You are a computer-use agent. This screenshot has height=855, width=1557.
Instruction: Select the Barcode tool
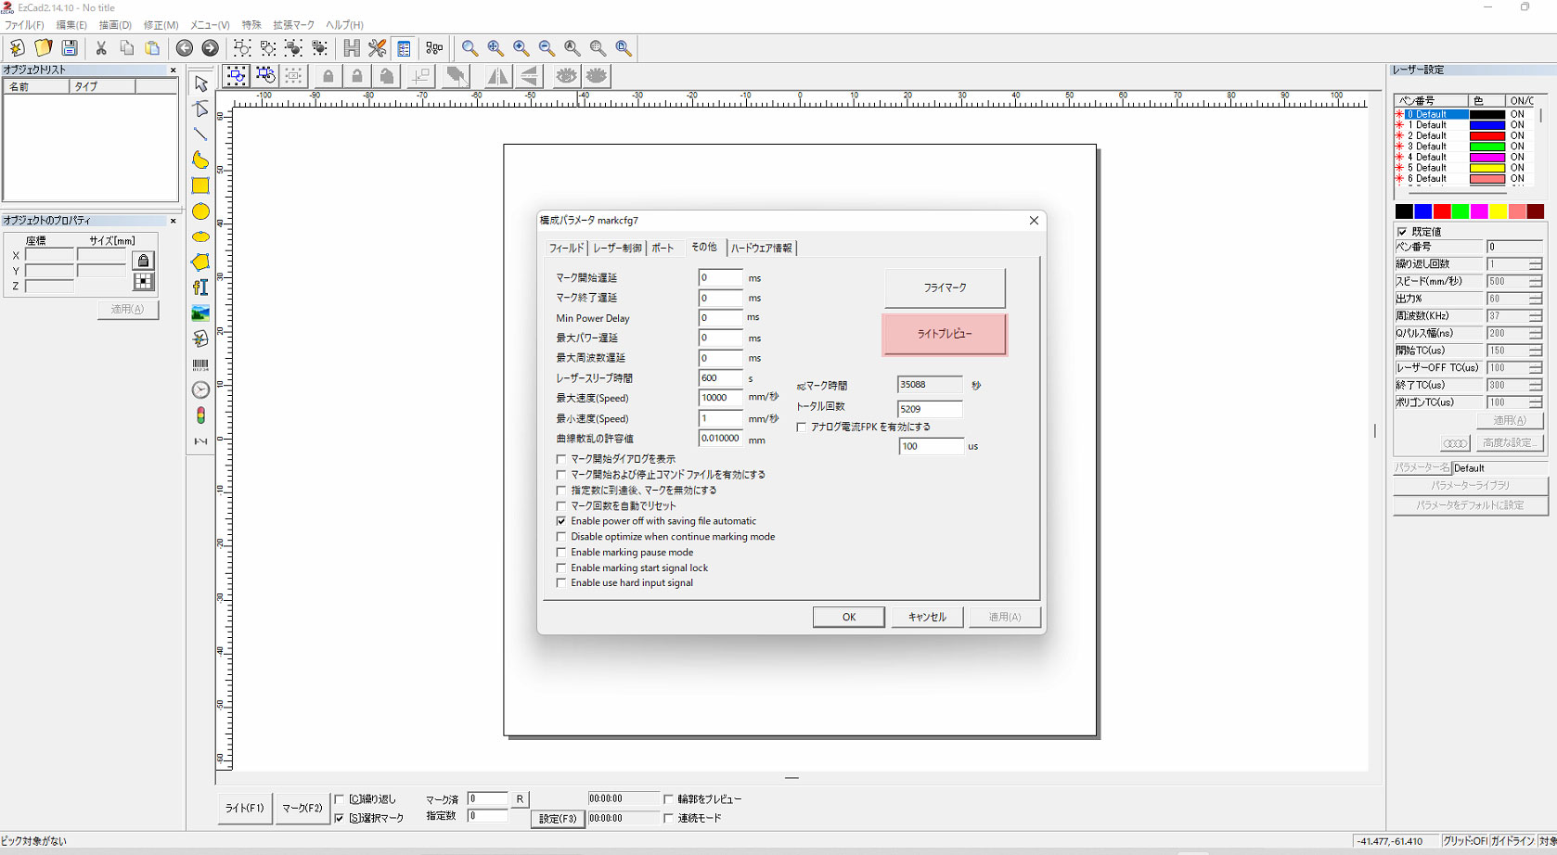pyautogui.click(x=200, y=364)
